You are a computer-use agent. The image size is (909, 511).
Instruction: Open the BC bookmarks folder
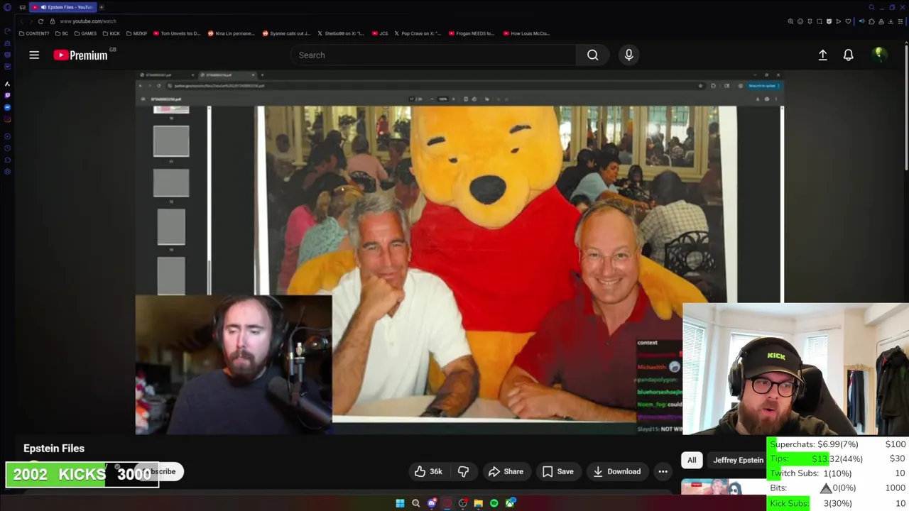tap(62, 33)
